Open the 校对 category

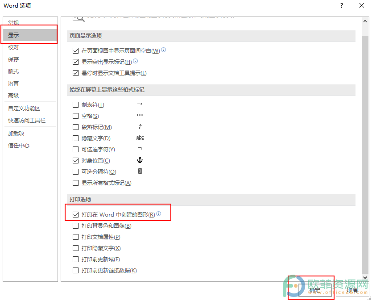[30, 47]
